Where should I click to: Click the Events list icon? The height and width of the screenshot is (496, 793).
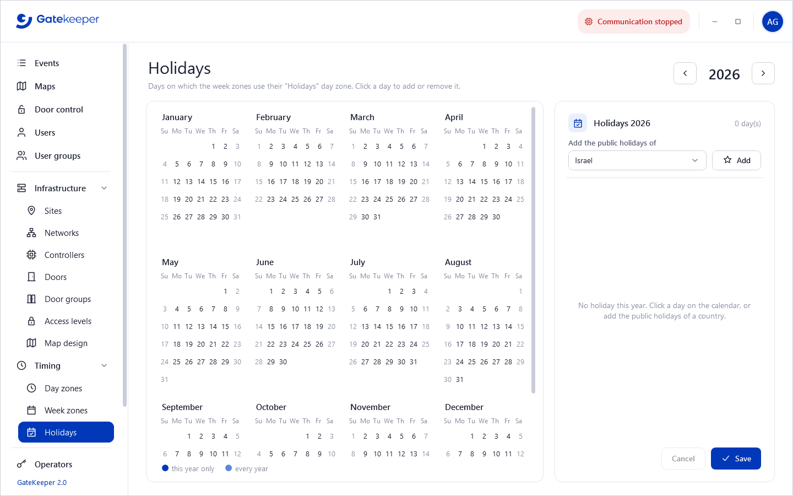click(x=21, y=63)
